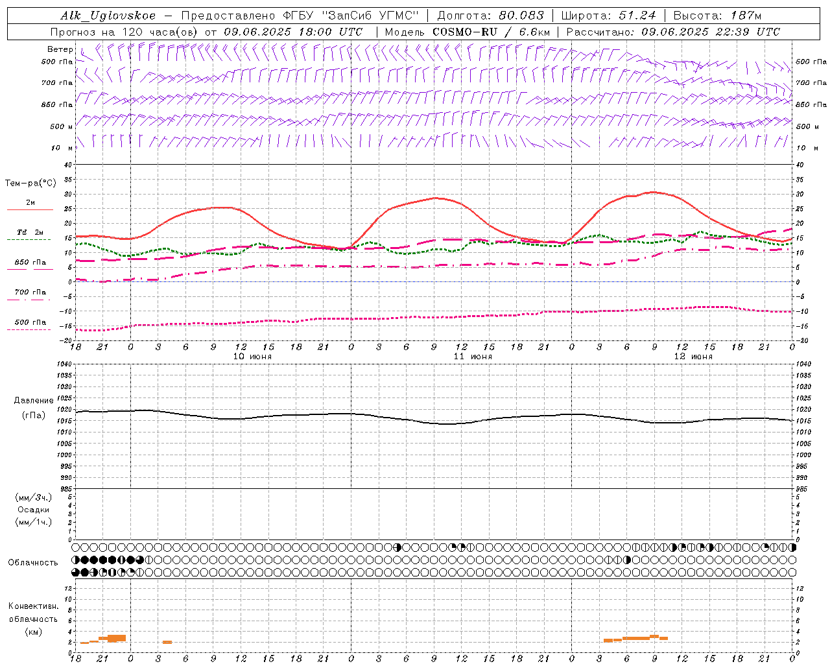Click the 500 гПа temperature legend entry
The width and height of the screenshot is (830, 664).
(x=30, y=322)
